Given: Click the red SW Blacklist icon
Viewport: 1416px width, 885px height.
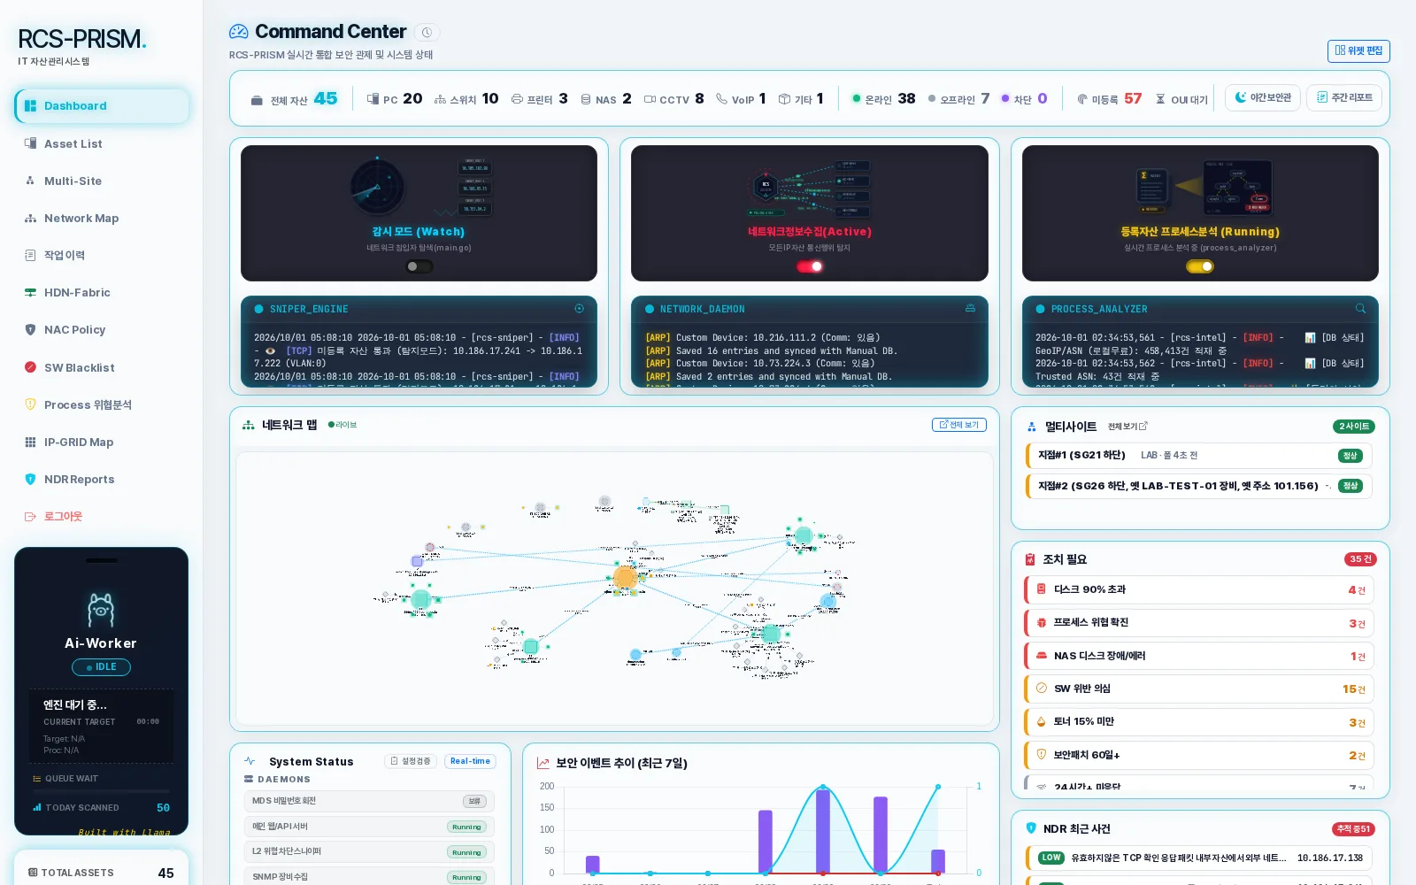Looking at the screenshot, I should click(30, 367).
